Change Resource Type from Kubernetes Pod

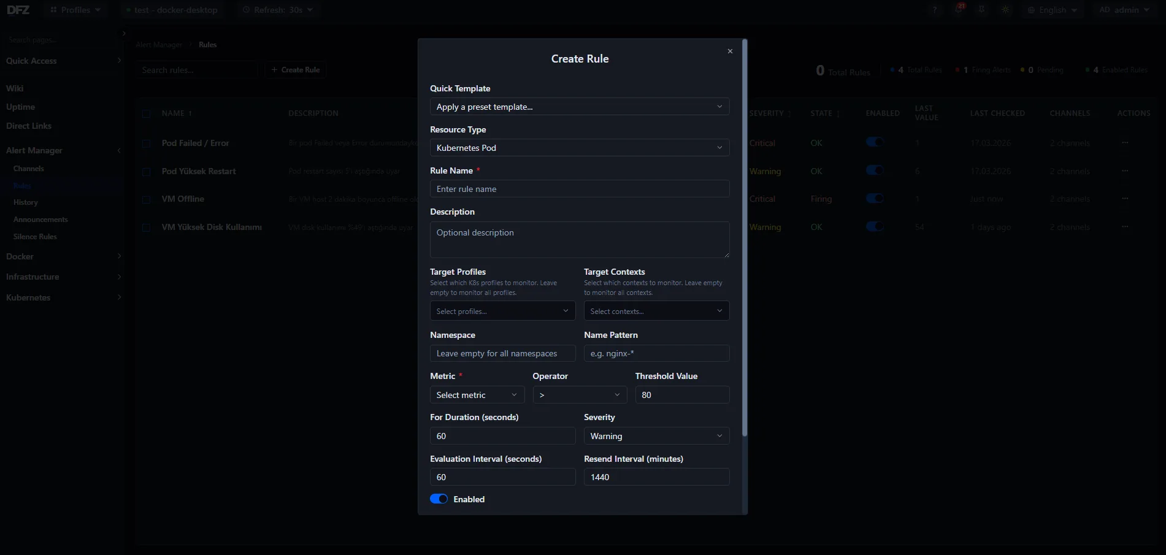(579, 147)
